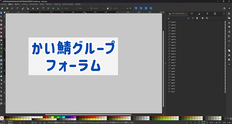Open the px units dropdown
232x124 pixels.
[x=129, y=8]
